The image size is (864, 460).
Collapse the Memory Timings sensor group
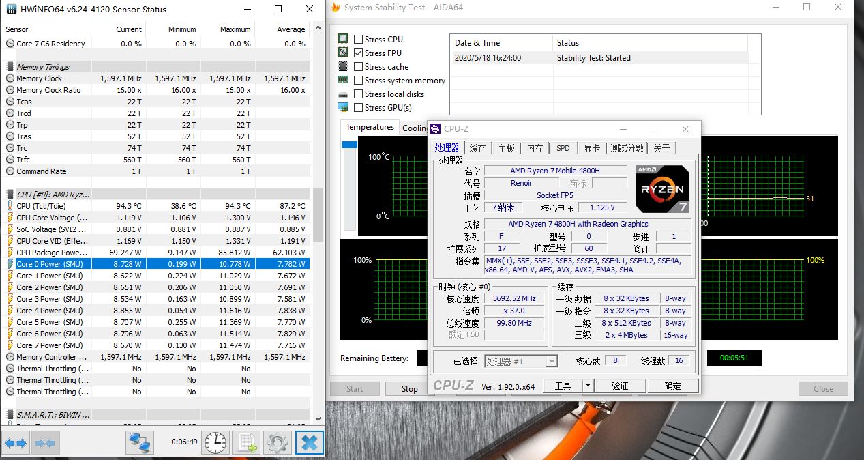point(10,67)
